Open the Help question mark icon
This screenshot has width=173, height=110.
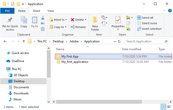pyautogui.click(x=170, y=11)
